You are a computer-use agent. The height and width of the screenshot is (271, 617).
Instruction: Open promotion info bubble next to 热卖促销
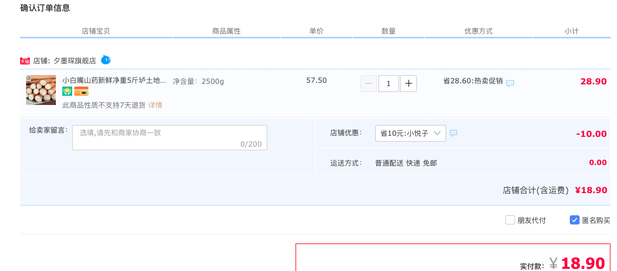pyautogui.click(x=510, y=83)
